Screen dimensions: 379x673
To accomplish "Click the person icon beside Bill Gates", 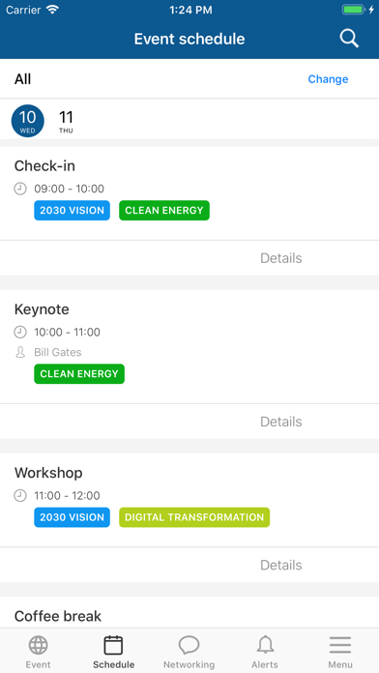I will (20, 352).
